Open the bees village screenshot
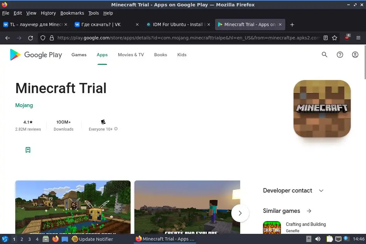Image resolution: width=366 pixels, height=244 pixels. [x=73, y=207]
